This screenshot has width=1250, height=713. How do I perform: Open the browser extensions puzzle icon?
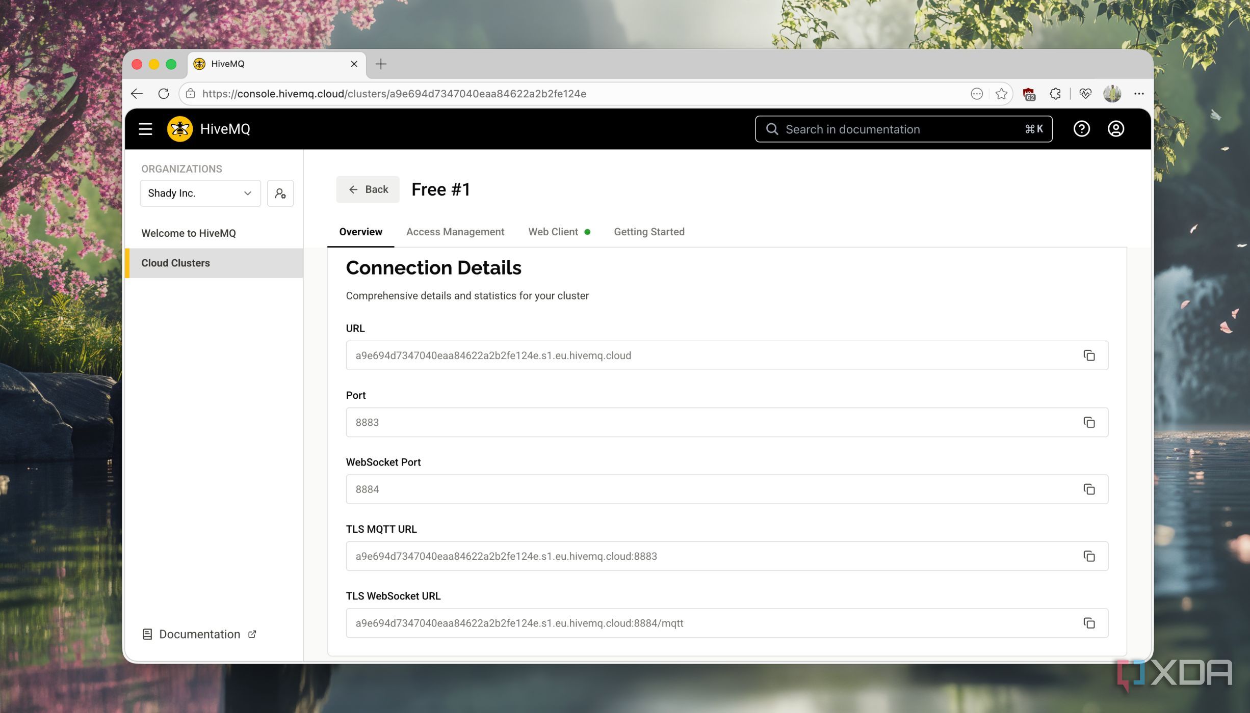click(x=1055, y=94)
